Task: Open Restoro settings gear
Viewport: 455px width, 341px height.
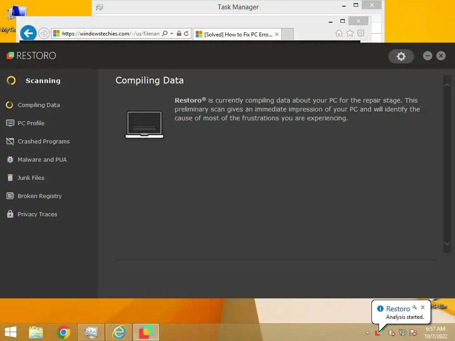Action: 401,56
